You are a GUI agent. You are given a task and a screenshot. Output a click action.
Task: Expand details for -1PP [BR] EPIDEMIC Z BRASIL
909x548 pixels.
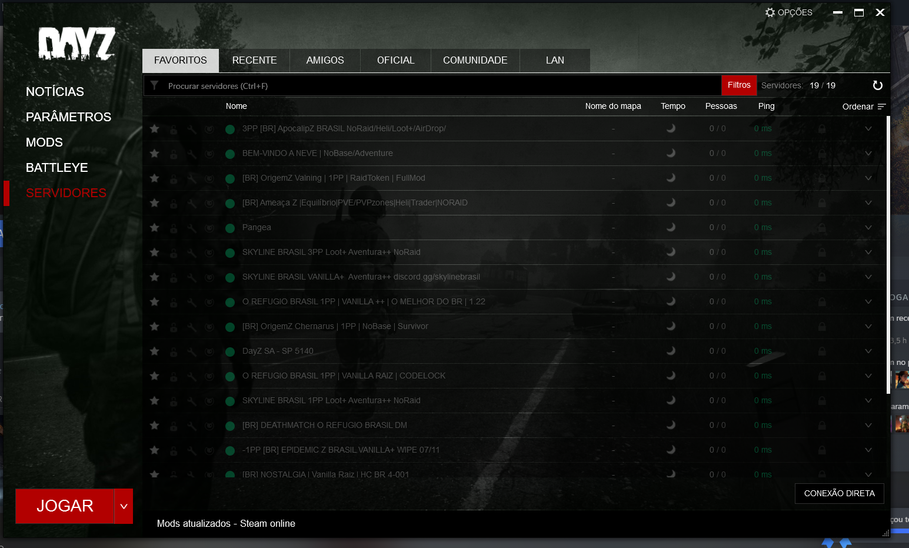[x=868, y=450]
